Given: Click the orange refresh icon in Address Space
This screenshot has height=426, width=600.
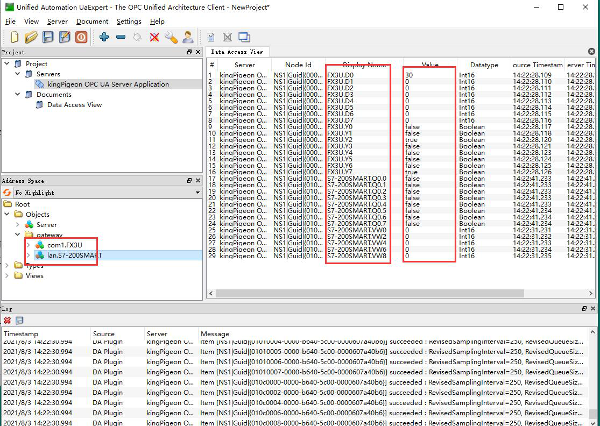Looking at the screenshot, I should click(x=7, y=193).
